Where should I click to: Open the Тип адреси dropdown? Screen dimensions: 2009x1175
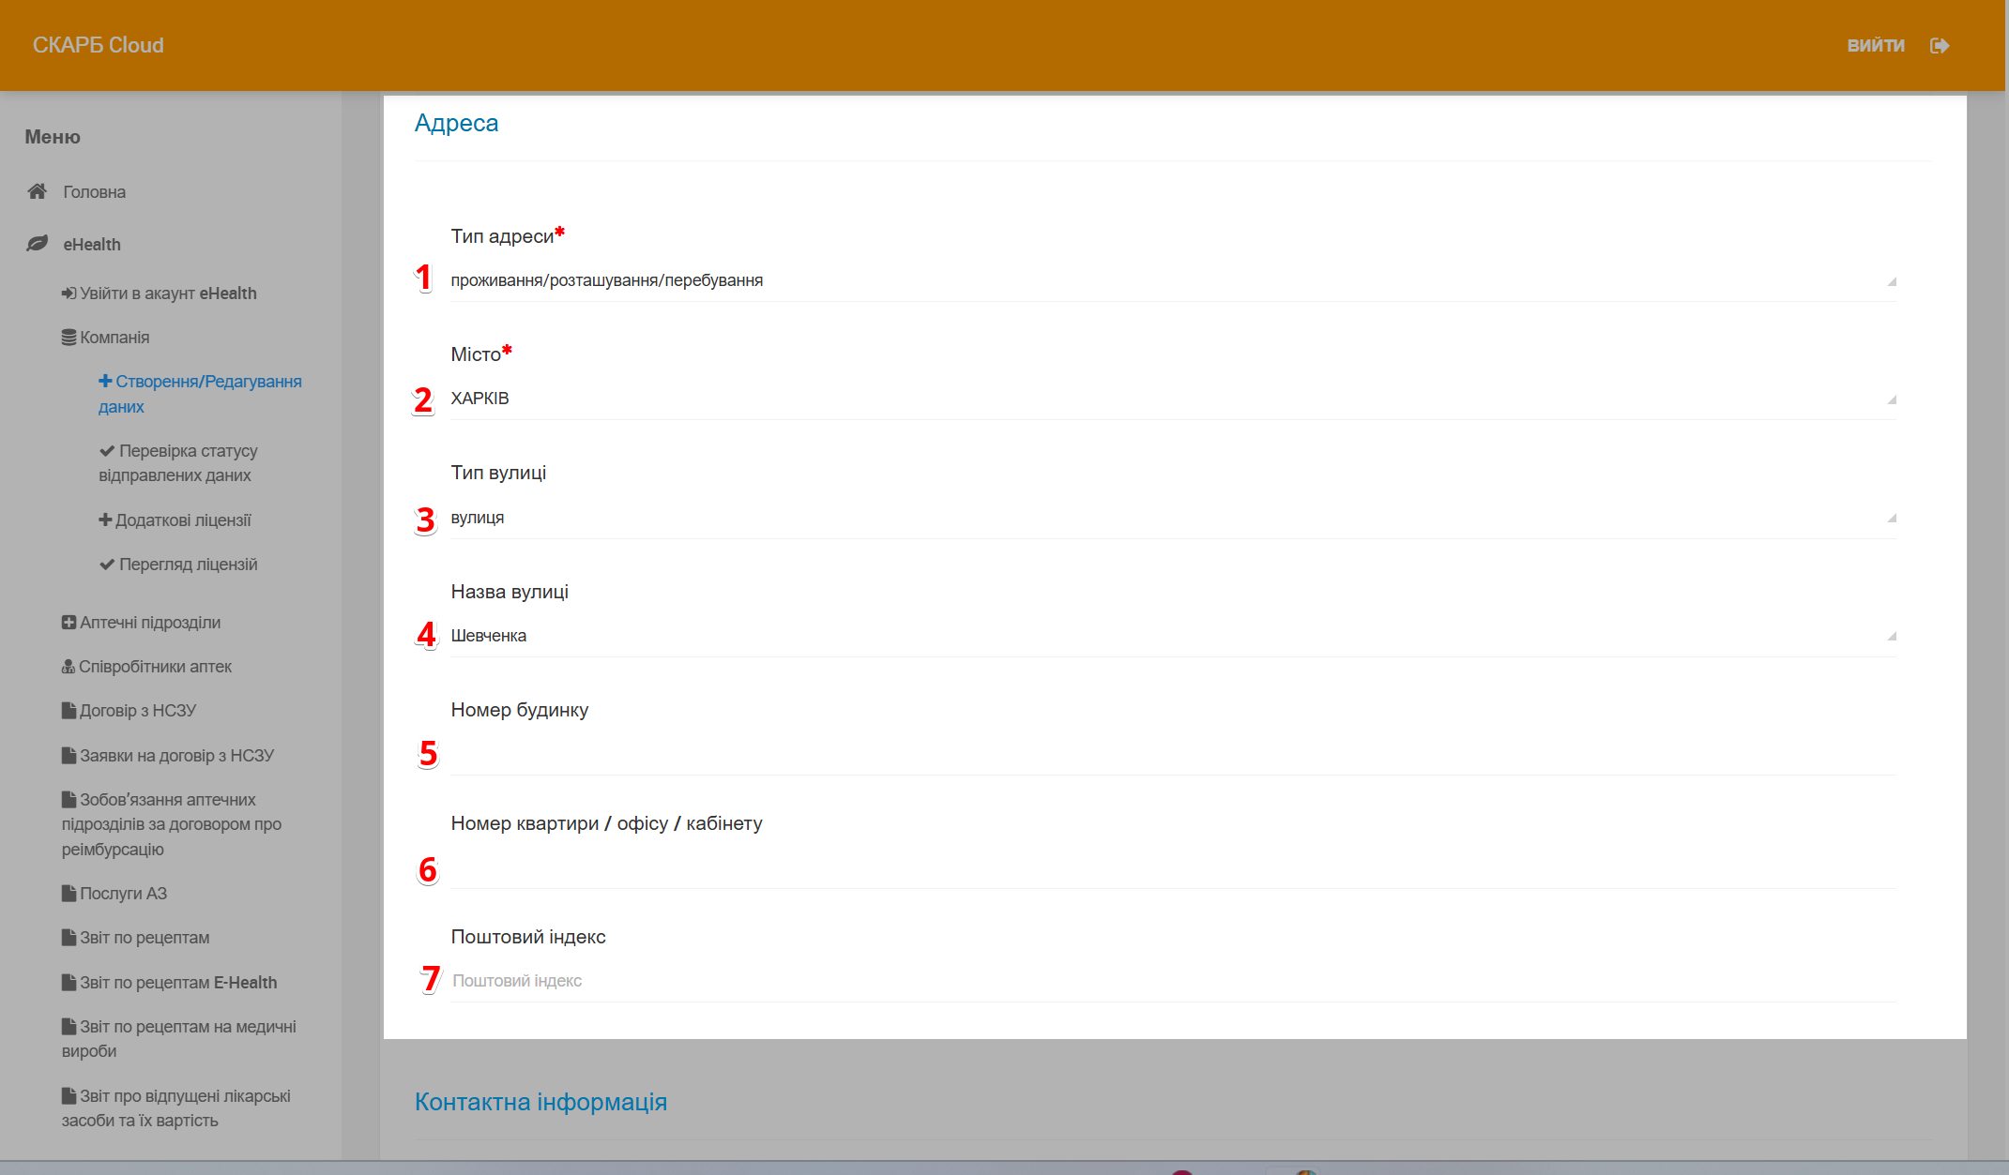1171,280
